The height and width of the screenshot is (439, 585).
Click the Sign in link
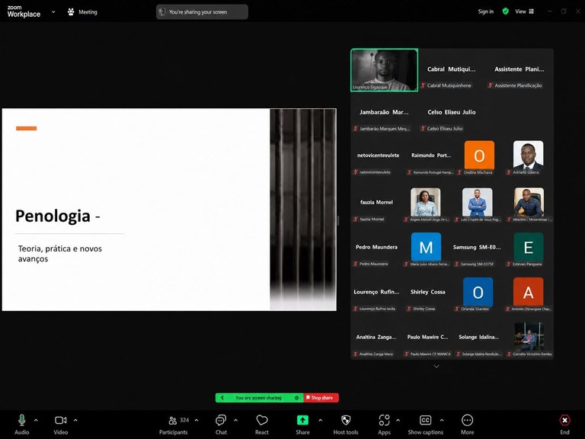(486, 11)
